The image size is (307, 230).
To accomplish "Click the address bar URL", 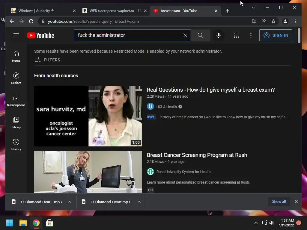I will coord(93,21).
